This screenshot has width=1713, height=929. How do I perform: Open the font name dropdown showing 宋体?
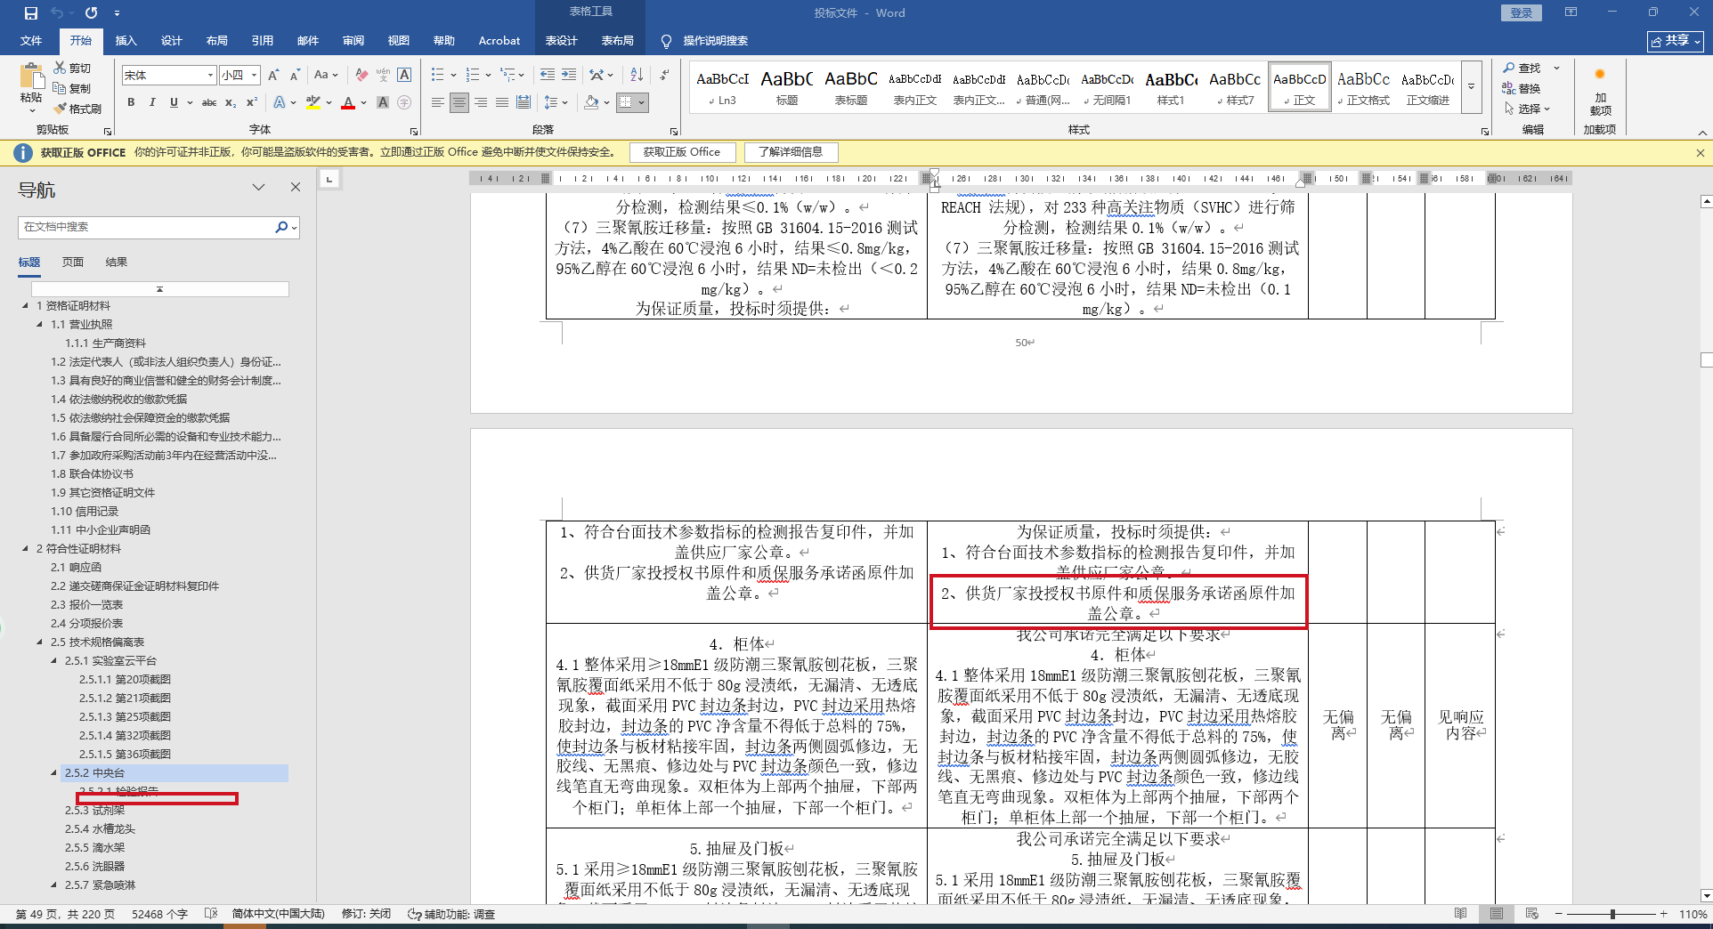pos(210,76)
